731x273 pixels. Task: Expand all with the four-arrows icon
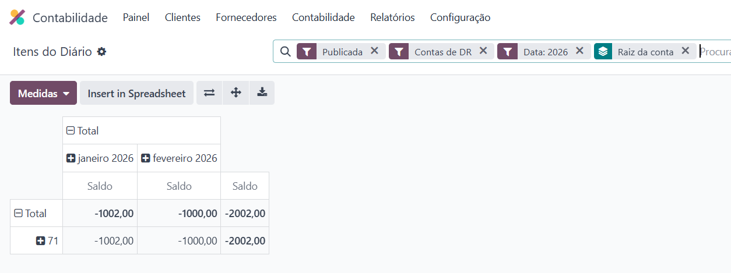click(236, 93)
